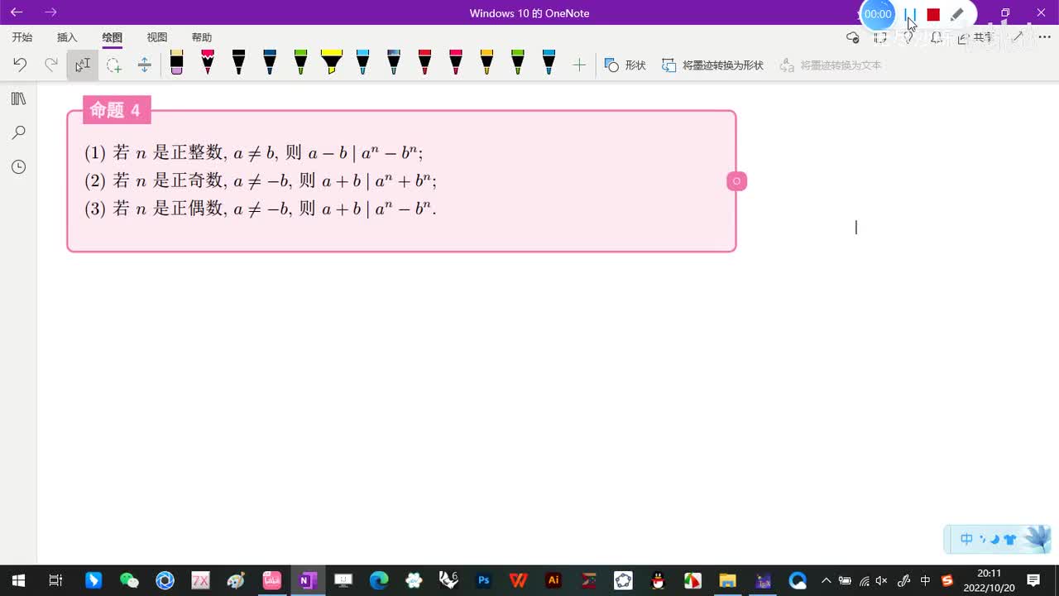Open File Explorer from the taskbar
Viewport: 1059px width, 596px height.
pos(727,580)
